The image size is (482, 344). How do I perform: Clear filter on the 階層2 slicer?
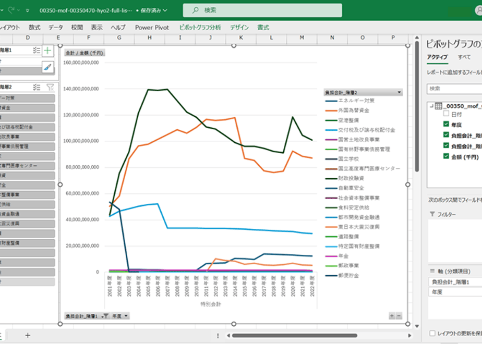[50, 87]
